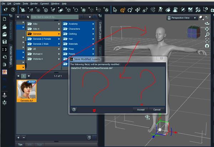Screen dimensions: 214x147
Task: Click the Open File folder icon in sidebar
Action: coord(5,27)
